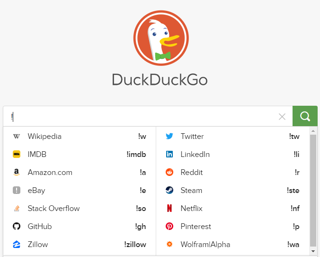Image resolution: width=320 pixels, height=257 pixels.
Task: Choose the eBay suggestion row
Action: point(80,190)
